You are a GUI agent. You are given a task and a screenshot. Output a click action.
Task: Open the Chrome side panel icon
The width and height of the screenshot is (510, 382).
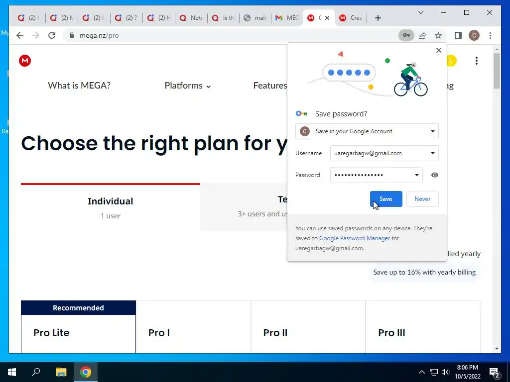tap(458, 35)
